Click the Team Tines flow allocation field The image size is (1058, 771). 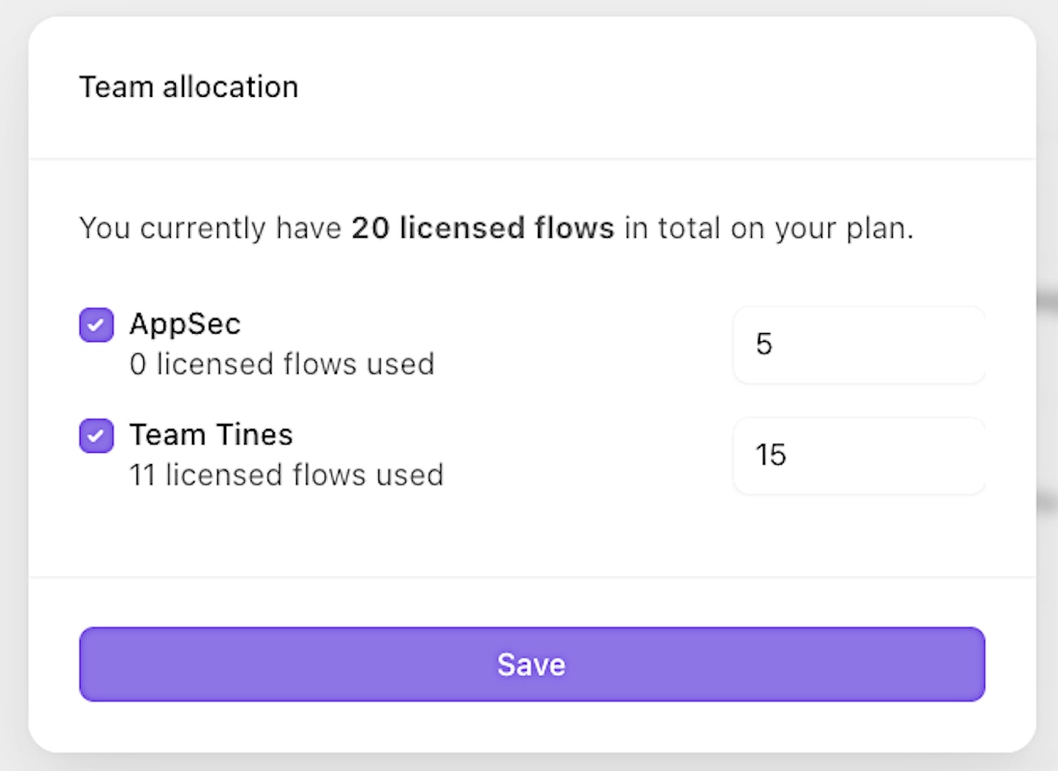tap(859, 455)
